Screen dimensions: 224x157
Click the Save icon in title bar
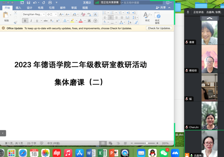(28, 2)
